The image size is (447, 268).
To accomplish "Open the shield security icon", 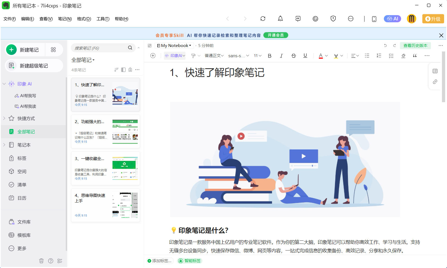I will (x=333, y=19).
